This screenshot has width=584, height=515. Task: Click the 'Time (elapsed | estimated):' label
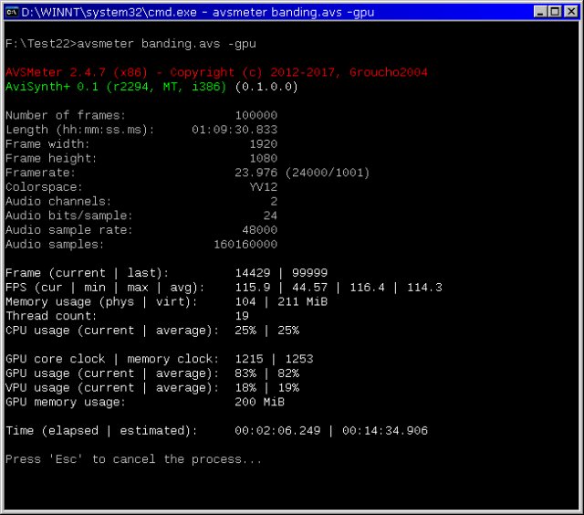101,431
